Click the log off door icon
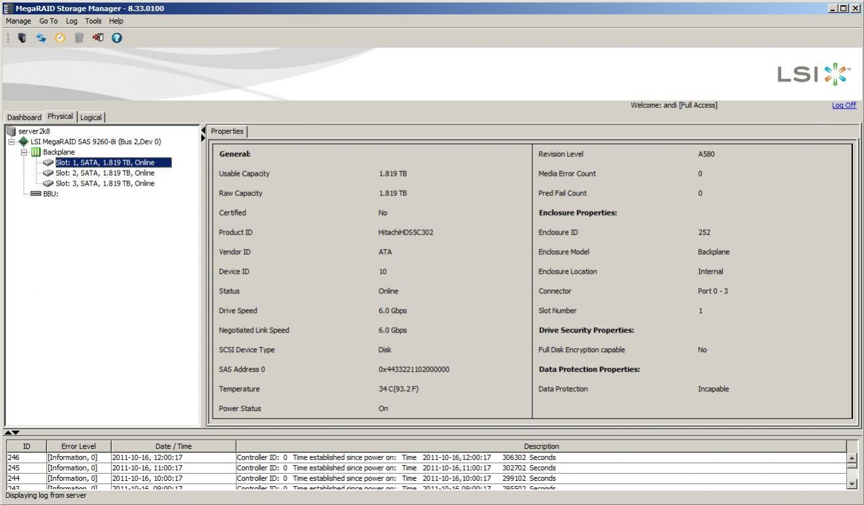 98,38
